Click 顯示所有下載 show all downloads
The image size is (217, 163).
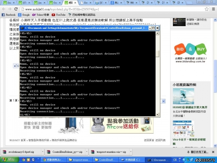pyautogui.click(x=198, y=152)
